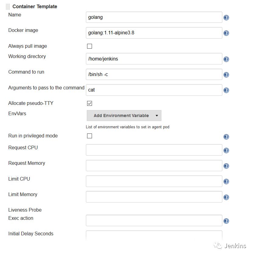Image resolution: width=254 pixels, height=256 pixels.
Task: Open help for Docker image
Action: pos(226,33)
